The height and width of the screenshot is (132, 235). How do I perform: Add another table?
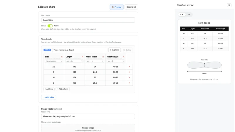coord(49,97)
